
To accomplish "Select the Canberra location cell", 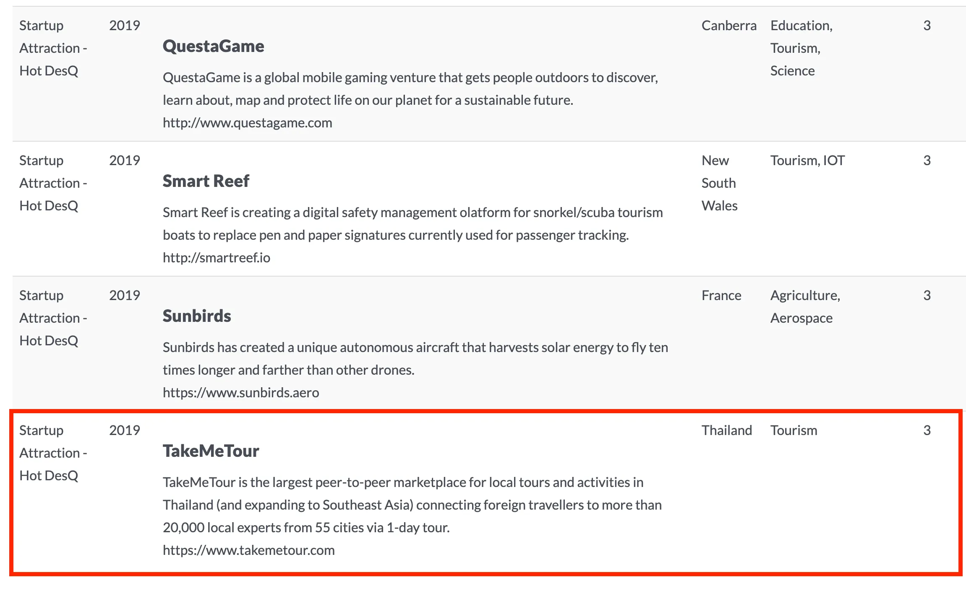I will pyautogui.click(x=729, y=26).
